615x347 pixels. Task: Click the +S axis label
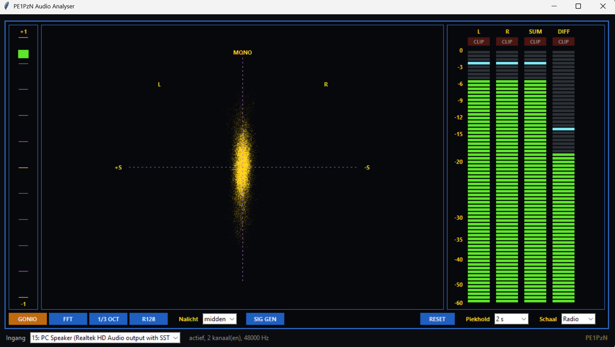[x=118, y=168]
